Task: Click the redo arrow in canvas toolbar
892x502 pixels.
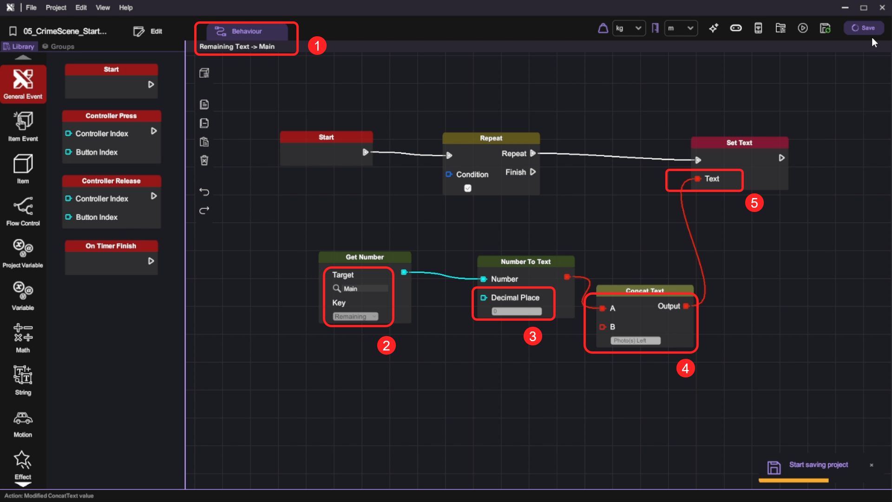Action: coord(204,211)
